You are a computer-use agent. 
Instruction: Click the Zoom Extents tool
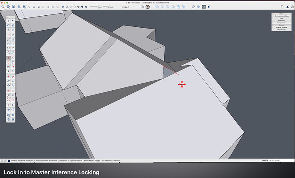[x=9, y=100]
